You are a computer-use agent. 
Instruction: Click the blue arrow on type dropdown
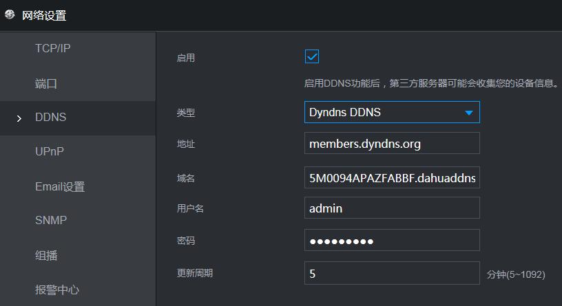pyautogui.click(x=468, y=113)
